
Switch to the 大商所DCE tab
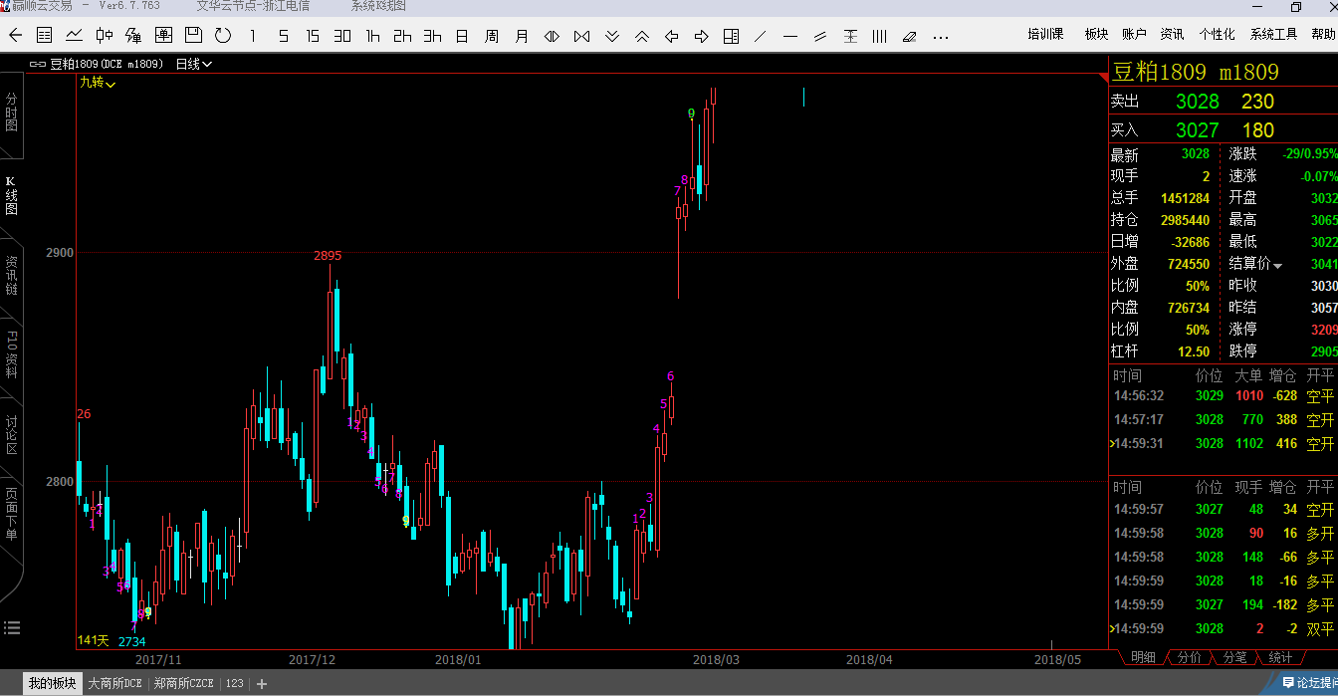(x=115, y=683)
